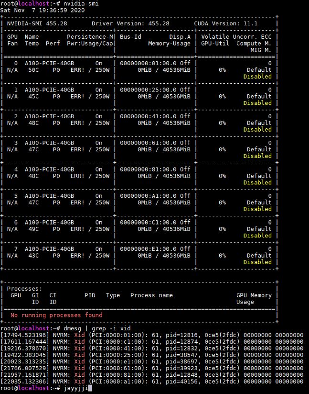Click the 'GPU-Util' column header
The width and height of the screenshot is (309, 394).
point(215,44)
